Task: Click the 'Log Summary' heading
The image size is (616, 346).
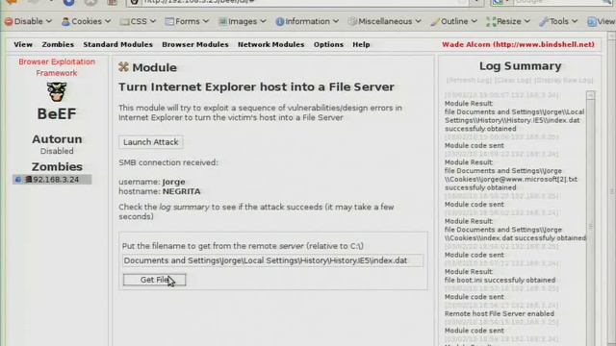Action: [520, 66]
